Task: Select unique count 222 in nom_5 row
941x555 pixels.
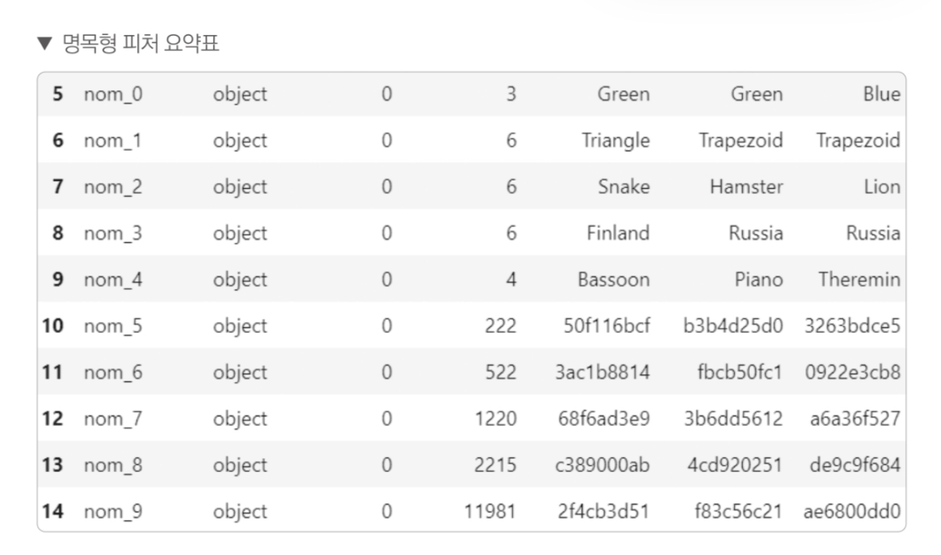Action: tap(500, 326)
